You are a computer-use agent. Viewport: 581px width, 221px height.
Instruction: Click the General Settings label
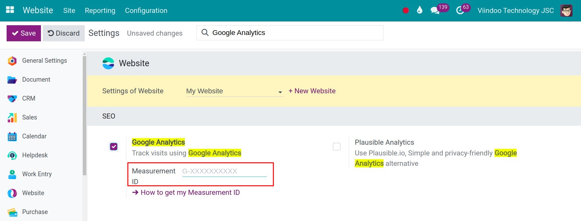pyautogui.click(x=44, y=61)
